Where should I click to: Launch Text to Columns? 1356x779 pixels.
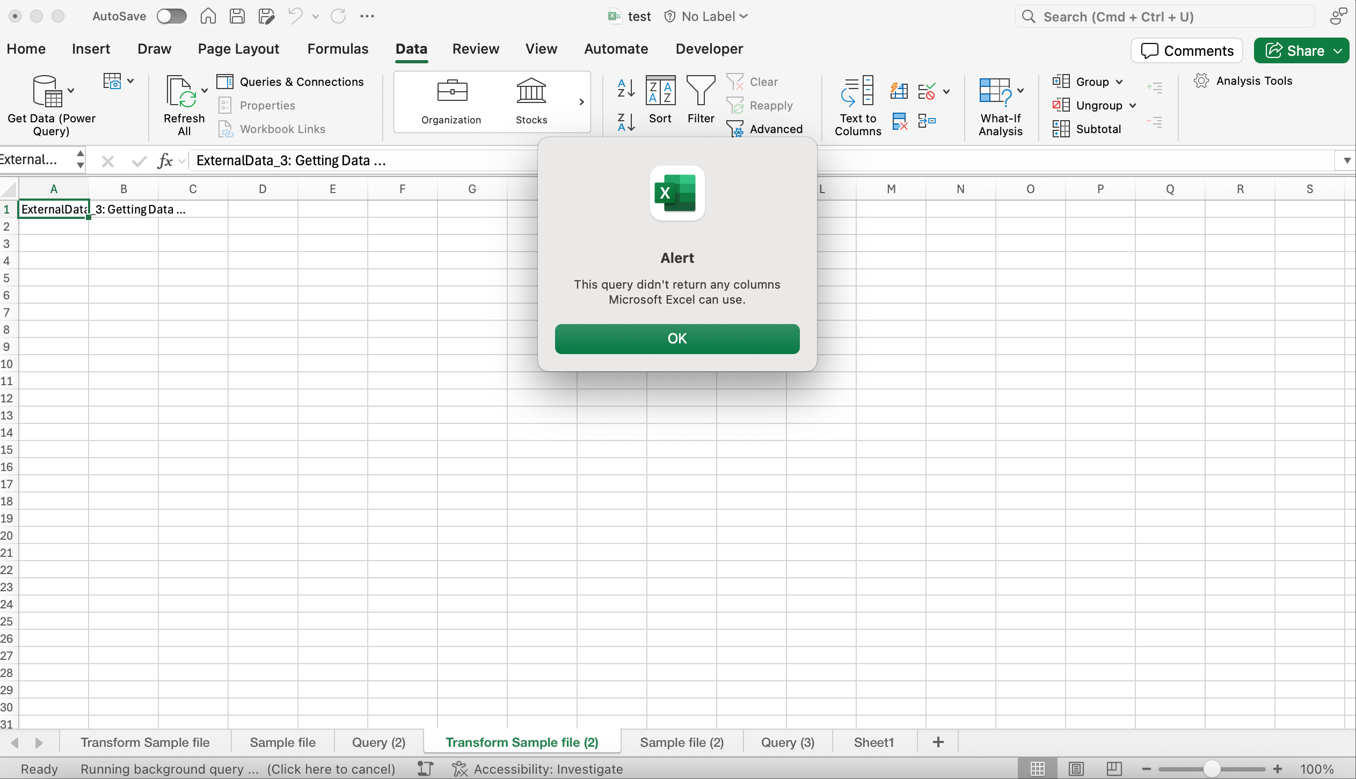point(858,105)
